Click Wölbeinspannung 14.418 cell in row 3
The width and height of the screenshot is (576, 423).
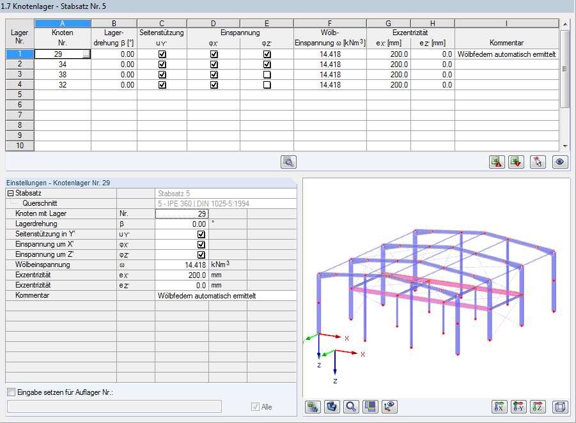330,75
